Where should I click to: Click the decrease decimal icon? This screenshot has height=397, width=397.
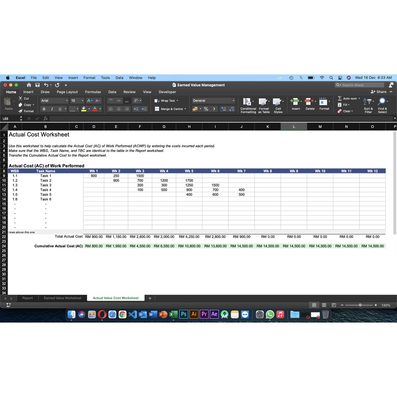point(232,109)
